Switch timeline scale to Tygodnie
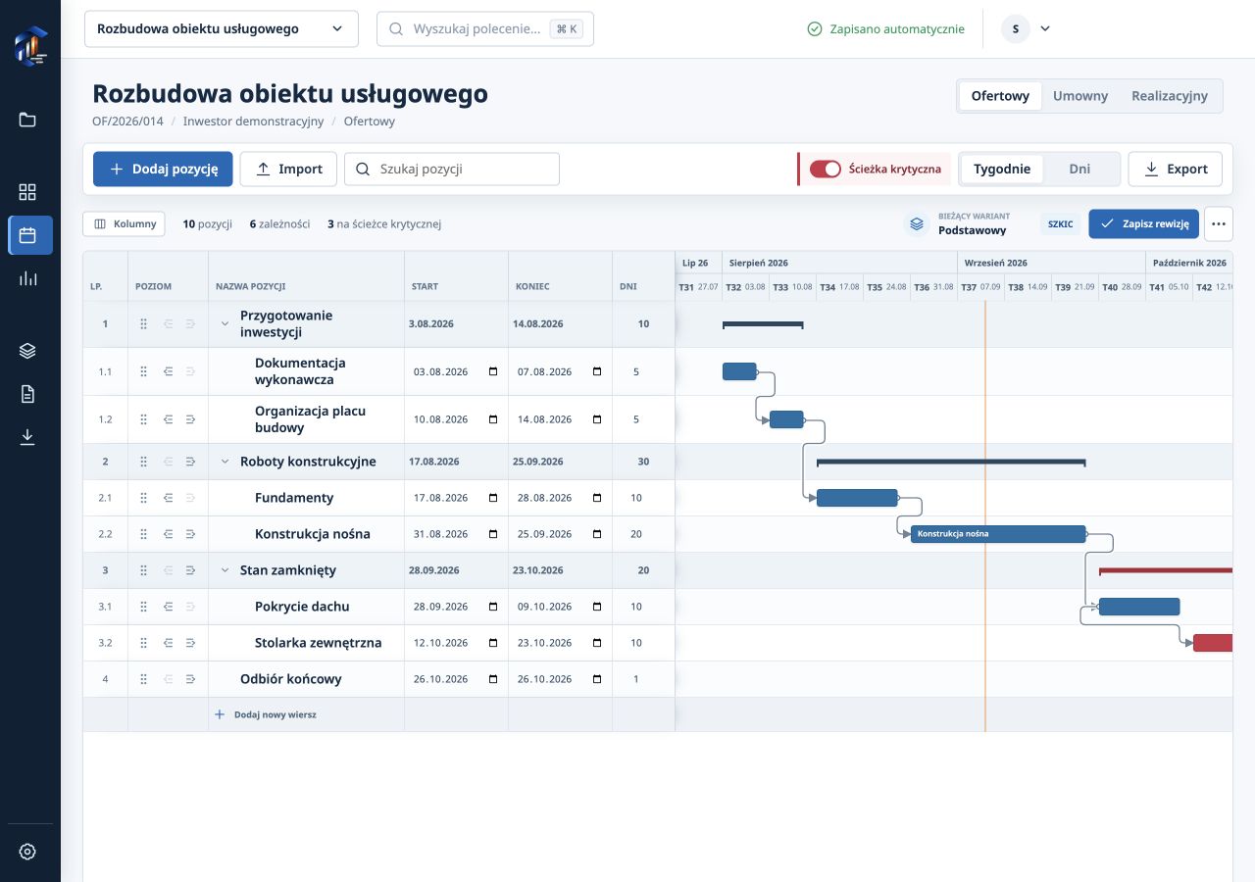The image size is (1255, 882). [1002, 169]
